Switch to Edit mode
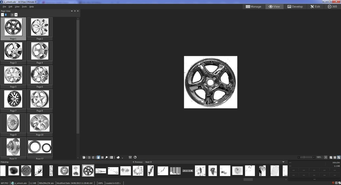The image size is (341, 185). coord(315,6)
